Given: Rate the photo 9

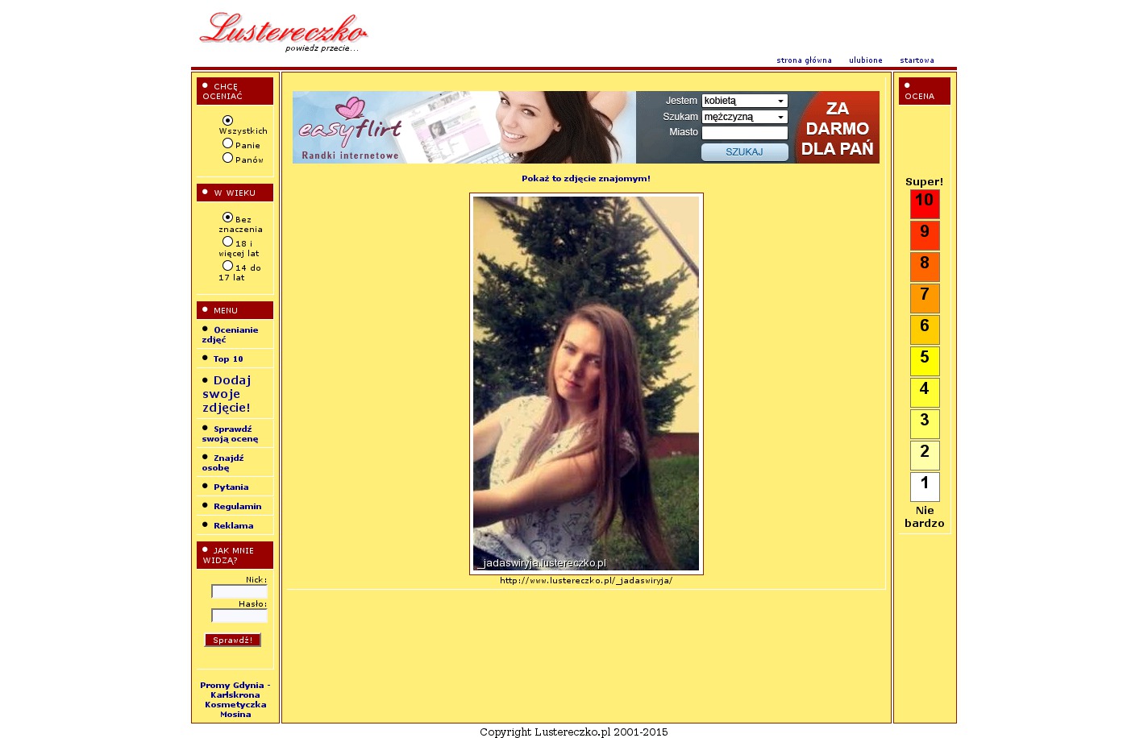Looking at the screenshot, I should (x=925, y=235).
